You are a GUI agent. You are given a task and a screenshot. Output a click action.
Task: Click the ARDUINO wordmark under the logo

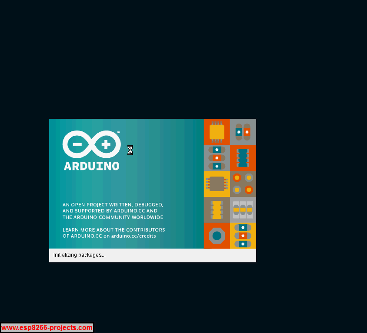pos(91,166)
